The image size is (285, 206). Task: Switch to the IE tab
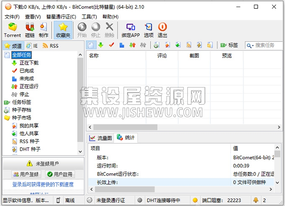(32, 46)
